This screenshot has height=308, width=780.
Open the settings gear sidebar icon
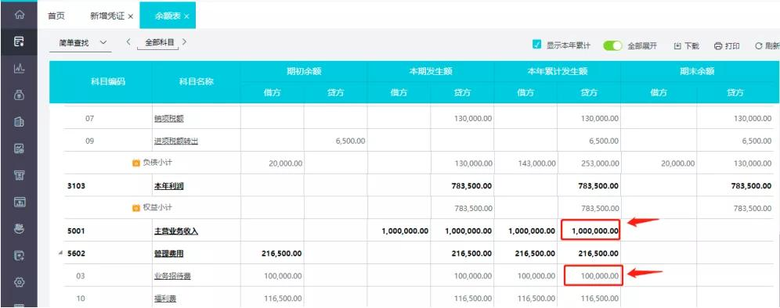tap(19, 281)
